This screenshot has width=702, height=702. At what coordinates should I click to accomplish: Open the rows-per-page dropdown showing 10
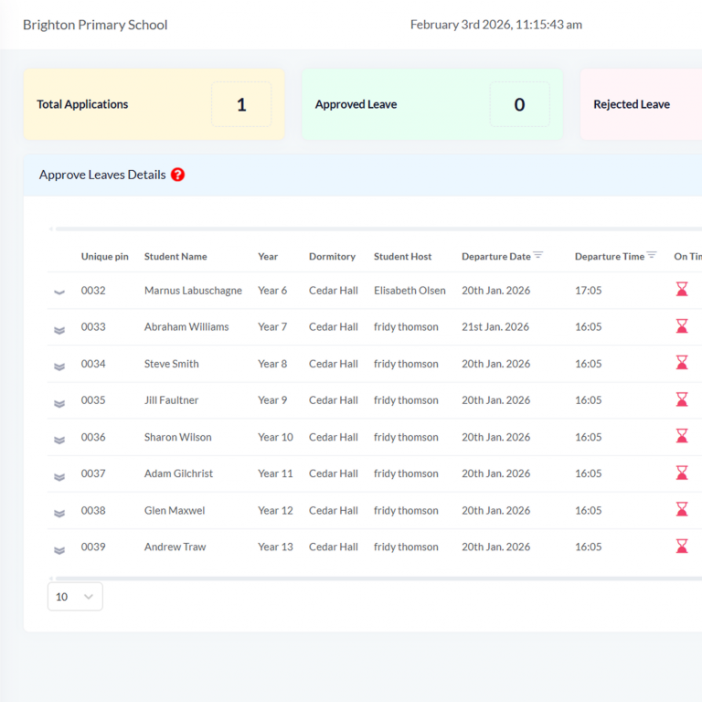click(x=75, y=597)
